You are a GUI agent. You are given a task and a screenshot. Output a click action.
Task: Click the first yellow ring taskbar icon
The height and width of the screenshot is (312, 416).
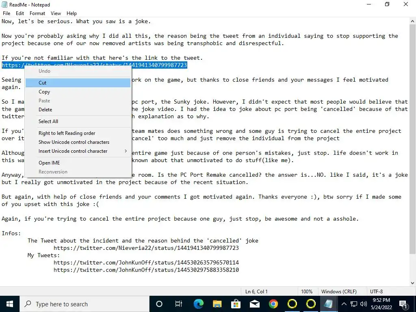pos(292,304)
